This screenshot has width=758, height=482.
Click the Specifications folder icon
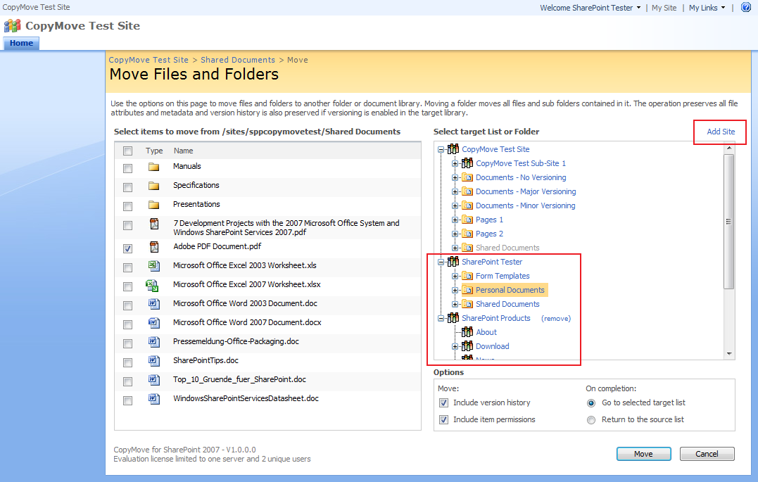click(153, 186)
